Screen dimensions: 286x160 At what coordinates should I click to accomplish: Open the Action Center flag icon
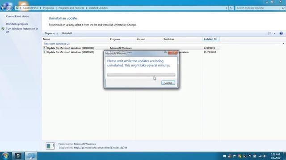pyautogui.click(x=235, y=156)
